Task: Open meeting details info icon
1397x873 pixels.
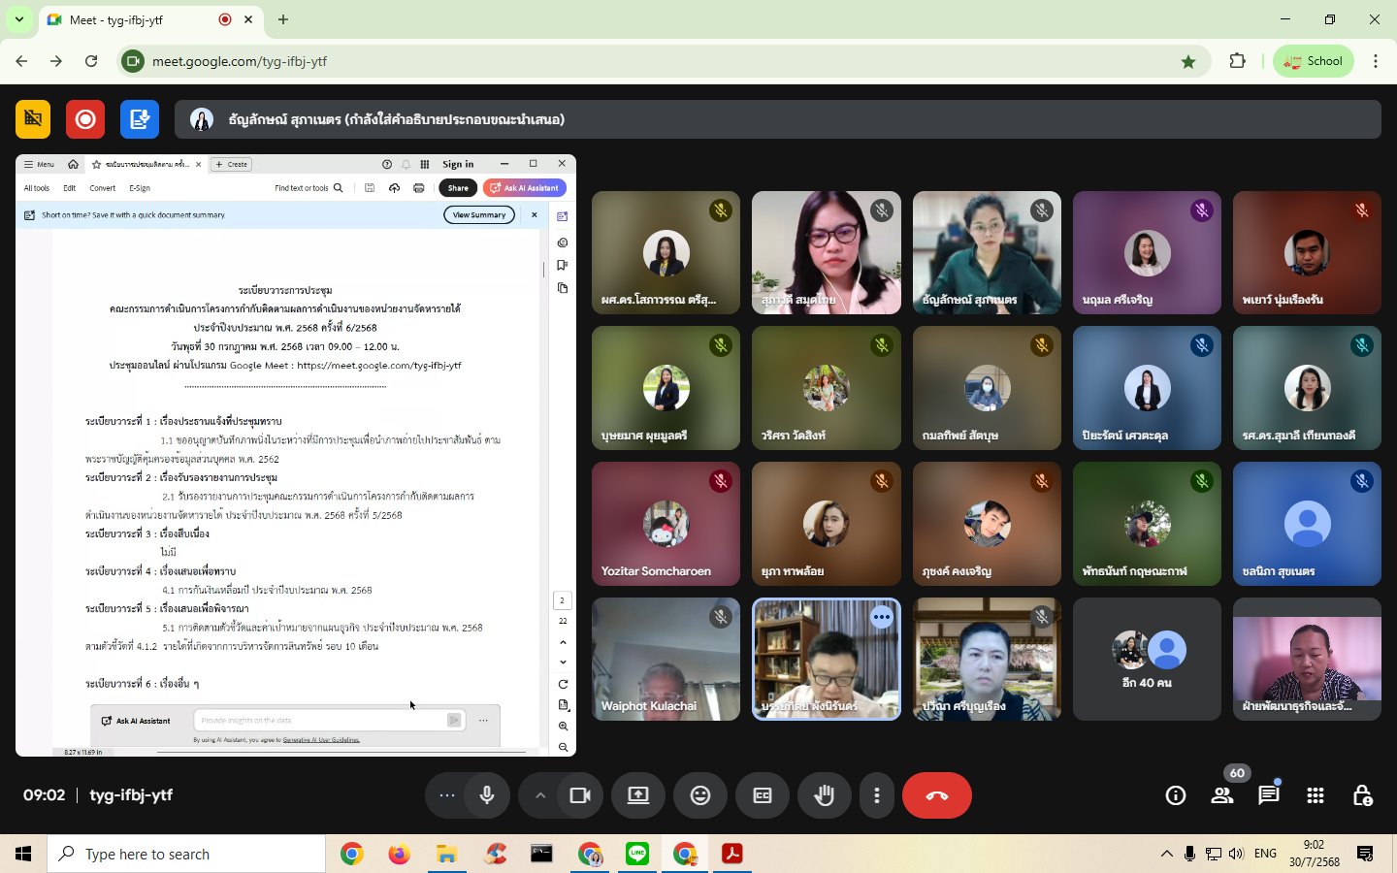Action: coord(1176,795)
